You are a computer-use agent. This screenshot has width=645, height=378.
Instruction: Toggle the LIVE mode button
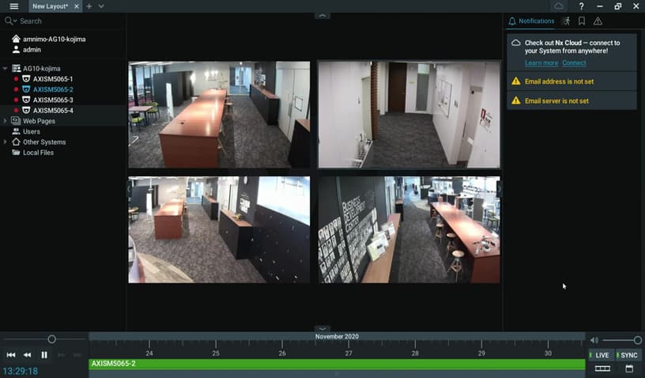tap(602, 355)
